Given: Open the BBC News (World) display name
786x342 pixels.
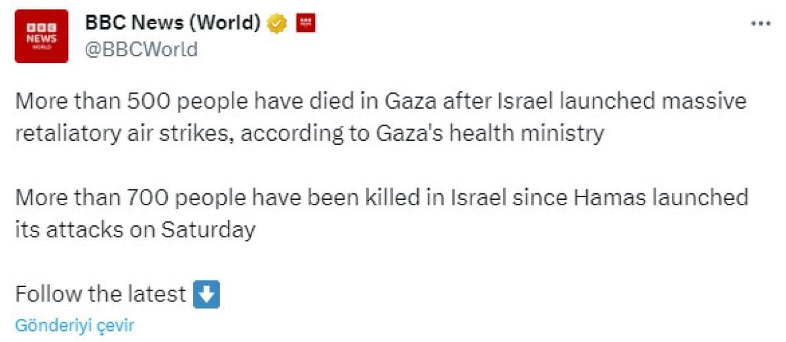Looking at the screenshot, I should [173, 23].
